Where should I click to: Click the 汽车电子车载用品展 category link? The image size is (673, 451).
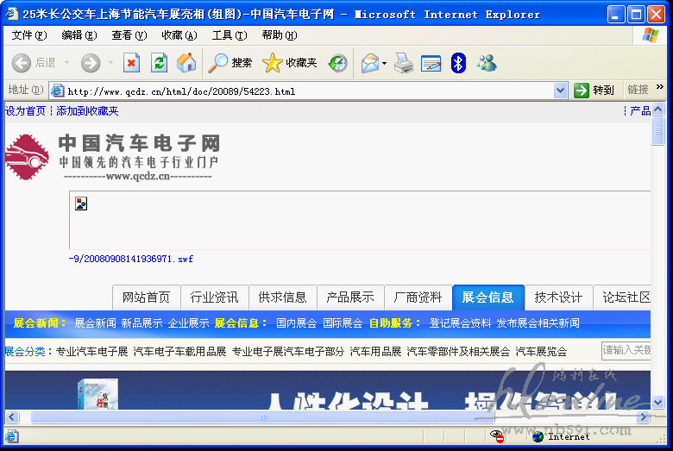click(179, 352)
